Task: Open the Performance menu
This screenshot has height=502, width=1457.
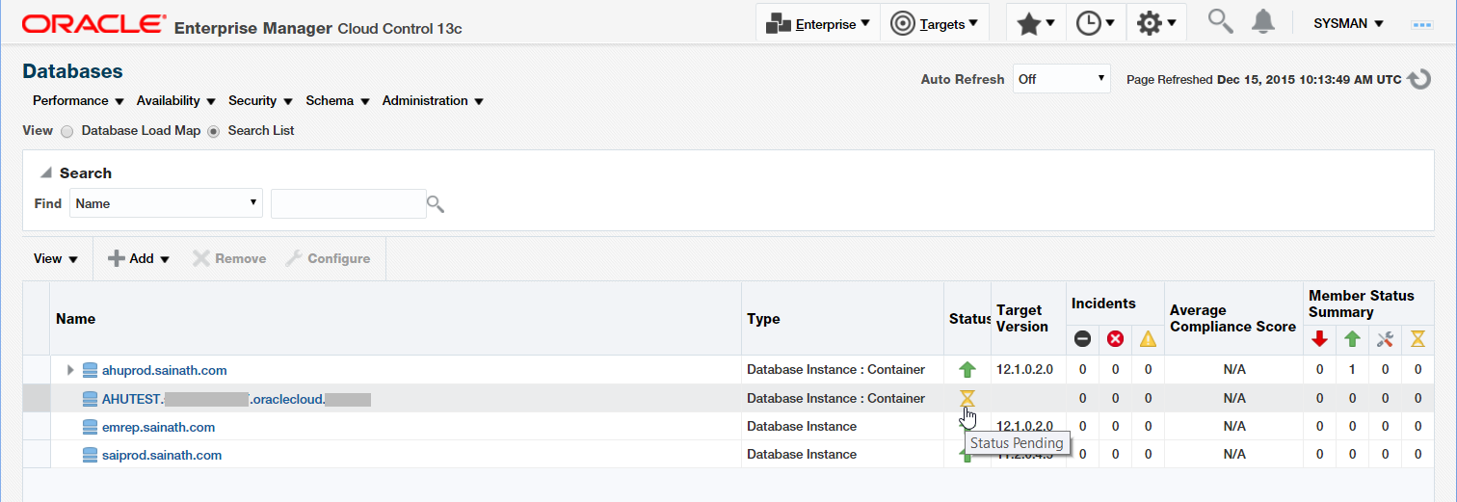Action: [x=78, y=100]
